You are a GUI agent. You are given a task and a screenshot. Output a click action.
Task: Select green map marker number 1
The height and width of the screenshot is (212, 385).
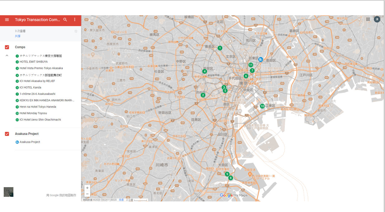[x=220, y=48]
